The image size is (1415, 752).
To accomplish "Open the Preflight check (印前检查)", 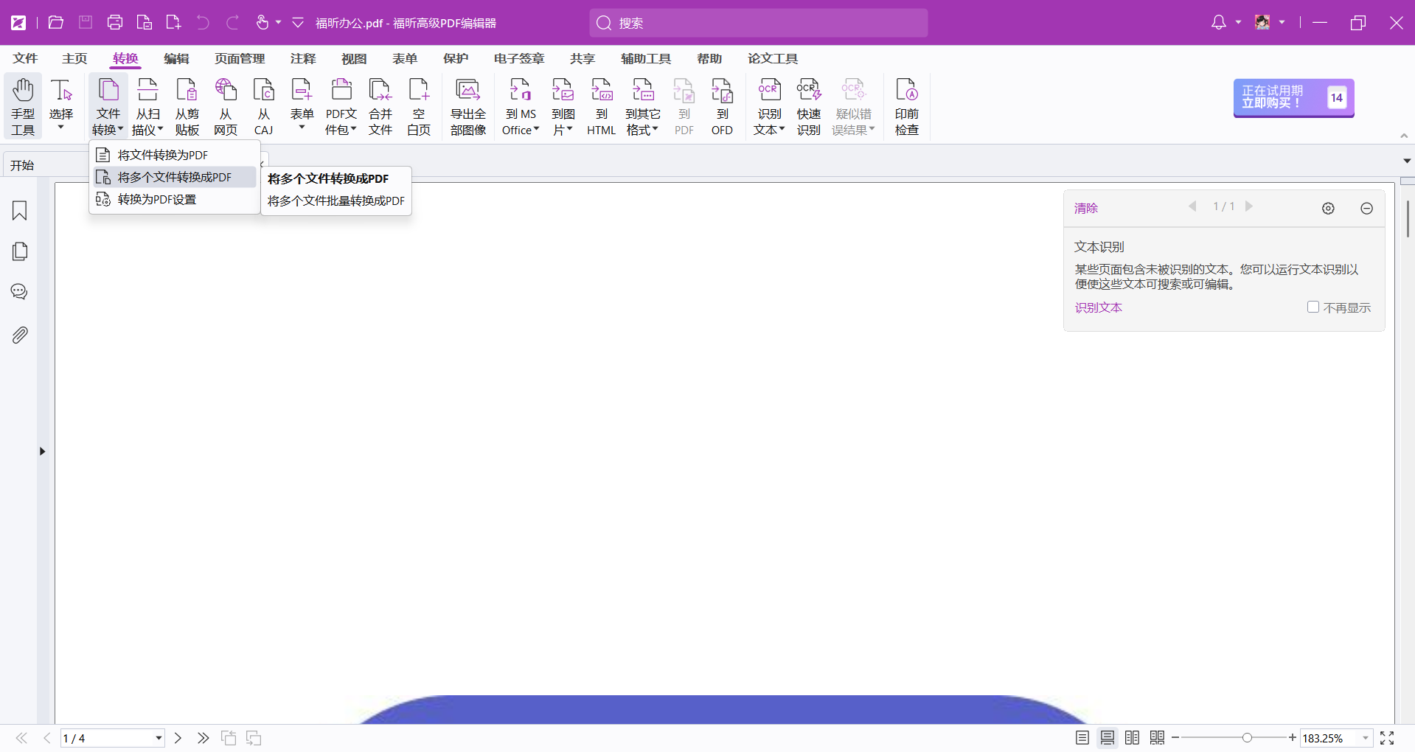I will (x=907, y=107).
